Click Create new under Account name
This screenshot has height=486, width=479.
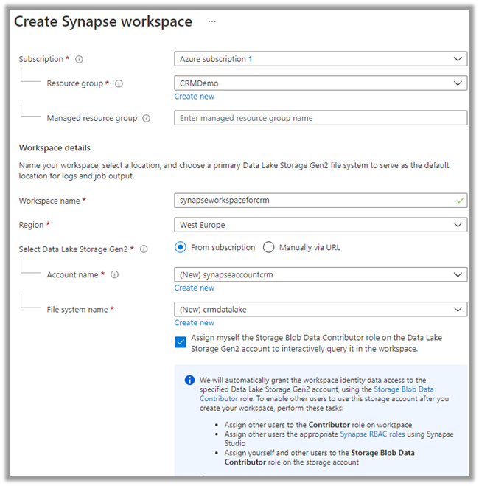click(x=195, y=288)
